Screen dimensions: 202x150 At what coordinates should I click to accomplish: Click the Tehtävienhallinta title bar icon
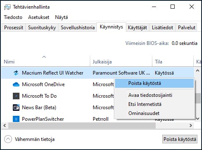click(x=7, y=7)
